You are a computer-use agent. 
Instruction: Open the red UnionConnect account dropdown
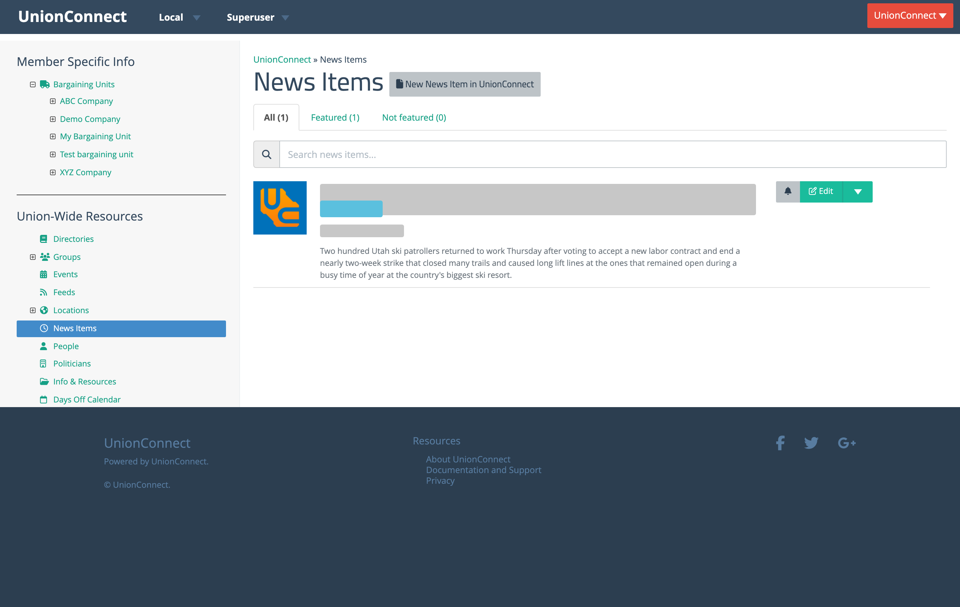tap(910, 16)
